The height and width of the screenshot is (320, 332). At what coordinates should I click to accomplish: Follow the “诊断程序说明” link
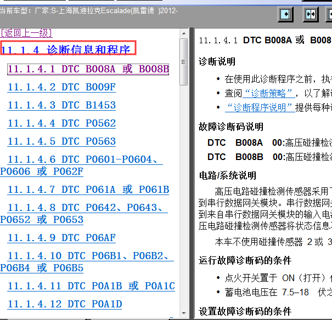pyautogui.click(x=260, y=107)
